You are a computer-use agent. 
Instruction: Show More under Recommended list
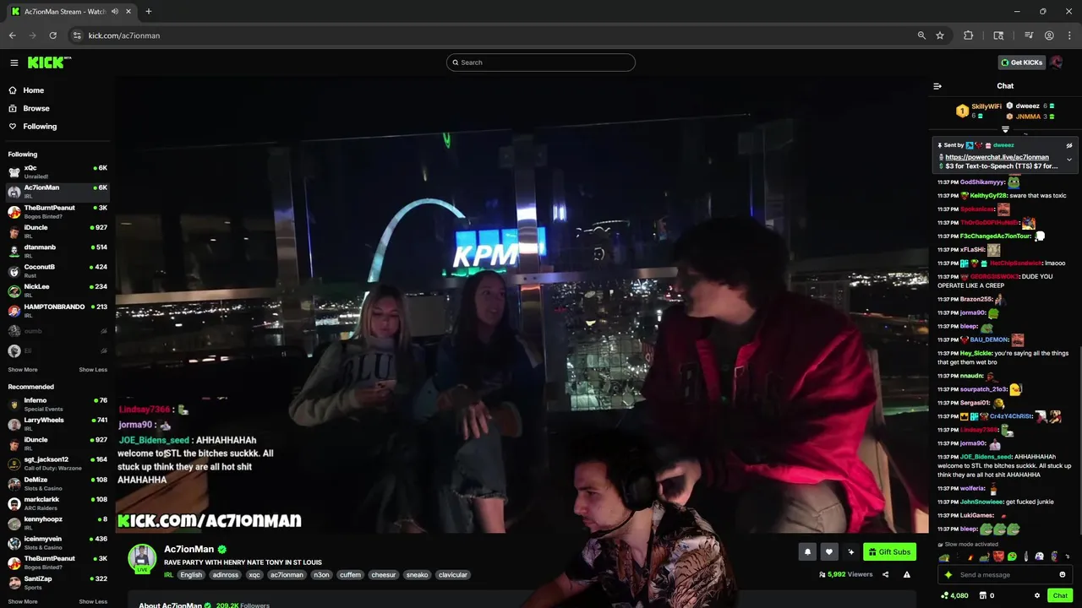23,602
